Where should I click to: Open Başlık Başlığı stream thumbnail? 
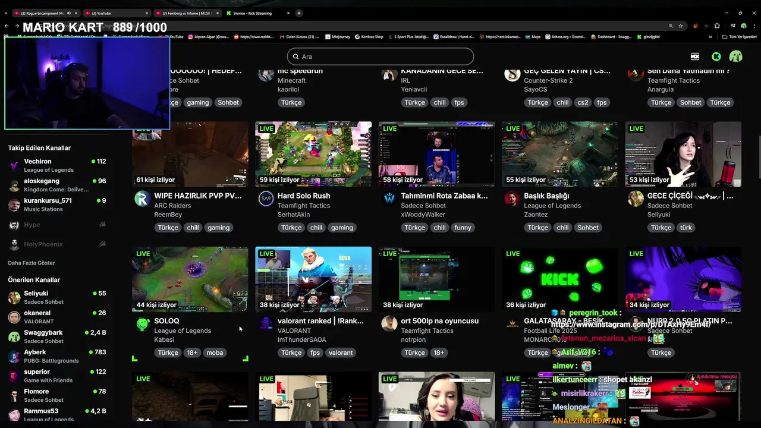point(559,155)
